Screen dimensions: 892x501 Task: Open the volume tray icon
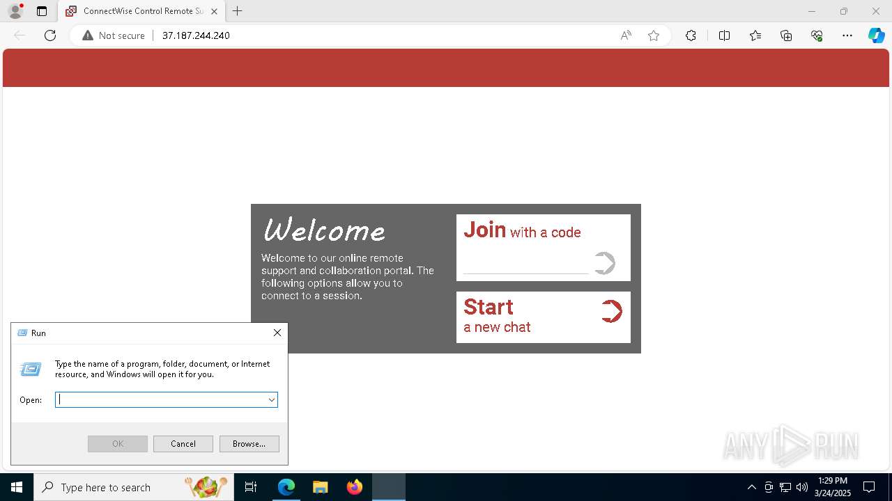(x=802, y=487)
